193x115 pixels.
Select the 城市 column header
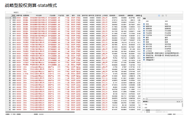click(73, 15)
